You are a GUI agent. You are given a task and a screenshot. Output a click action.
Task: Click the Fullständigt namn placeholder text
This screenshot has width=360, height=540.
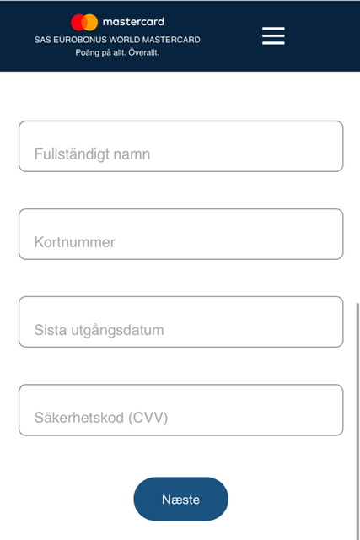[92, 154]
